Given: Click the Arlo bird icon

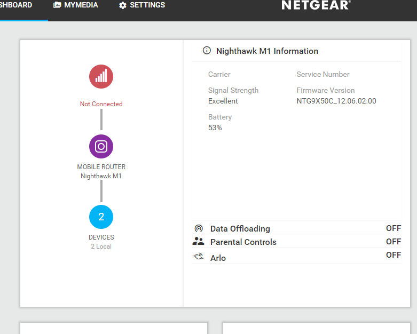Looking at the screenshot, I should [x=199, y=257].
